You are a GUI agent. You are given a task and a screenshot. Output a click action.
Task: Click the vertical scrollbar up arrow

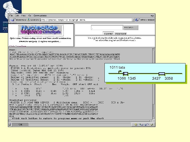pos(154,49)
